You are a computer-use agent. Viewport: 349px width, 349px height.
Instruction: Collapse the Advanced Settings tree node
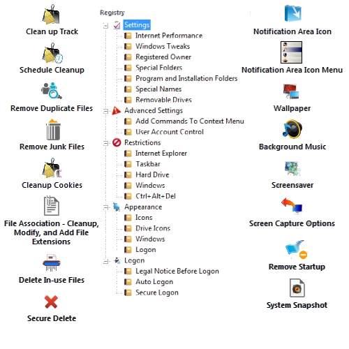[x=105, y=111]
